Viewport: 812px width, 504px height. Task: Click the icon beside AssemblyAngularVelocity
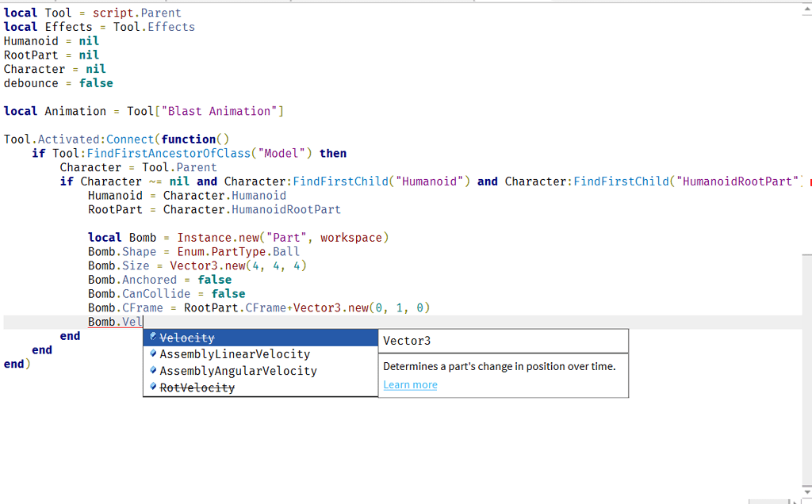(x=153, y=371)
